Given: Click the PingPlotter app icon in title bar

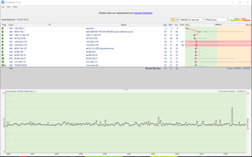Looking at the screenshot, I should 3,2.
